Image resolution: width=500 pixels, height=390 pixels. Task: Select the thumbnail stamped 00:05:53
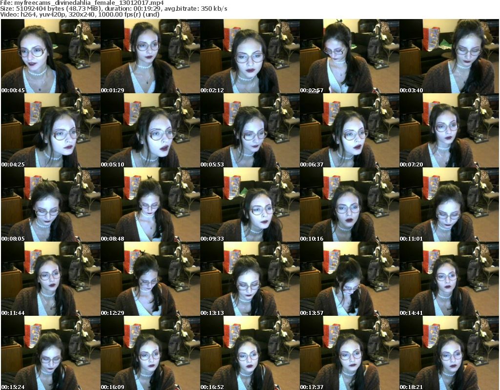[x=250, y=130]
